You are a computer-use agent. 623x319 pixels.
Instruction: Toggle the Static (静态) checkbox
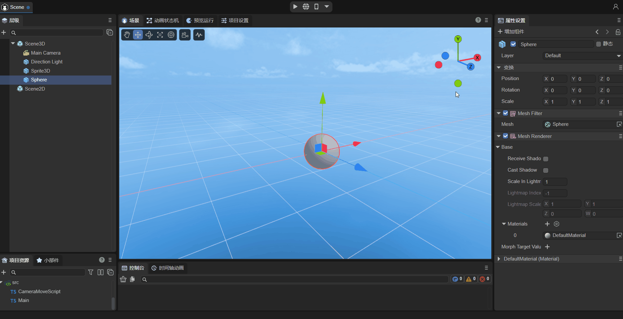click(x=598, y=44)
